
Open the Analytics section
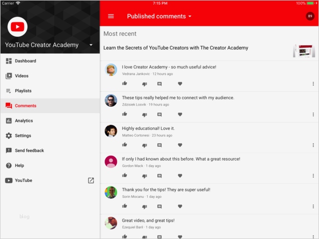coord(50,120)
